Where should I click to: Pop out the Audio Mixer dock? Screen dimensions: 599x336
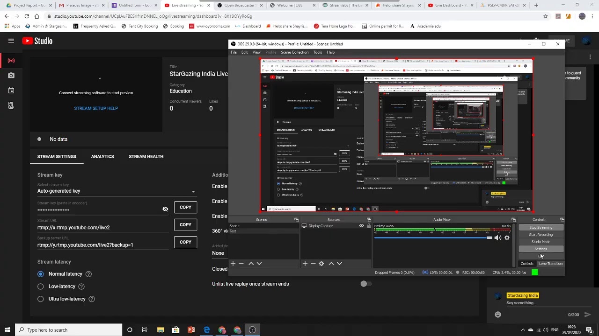tap(513, 220)
